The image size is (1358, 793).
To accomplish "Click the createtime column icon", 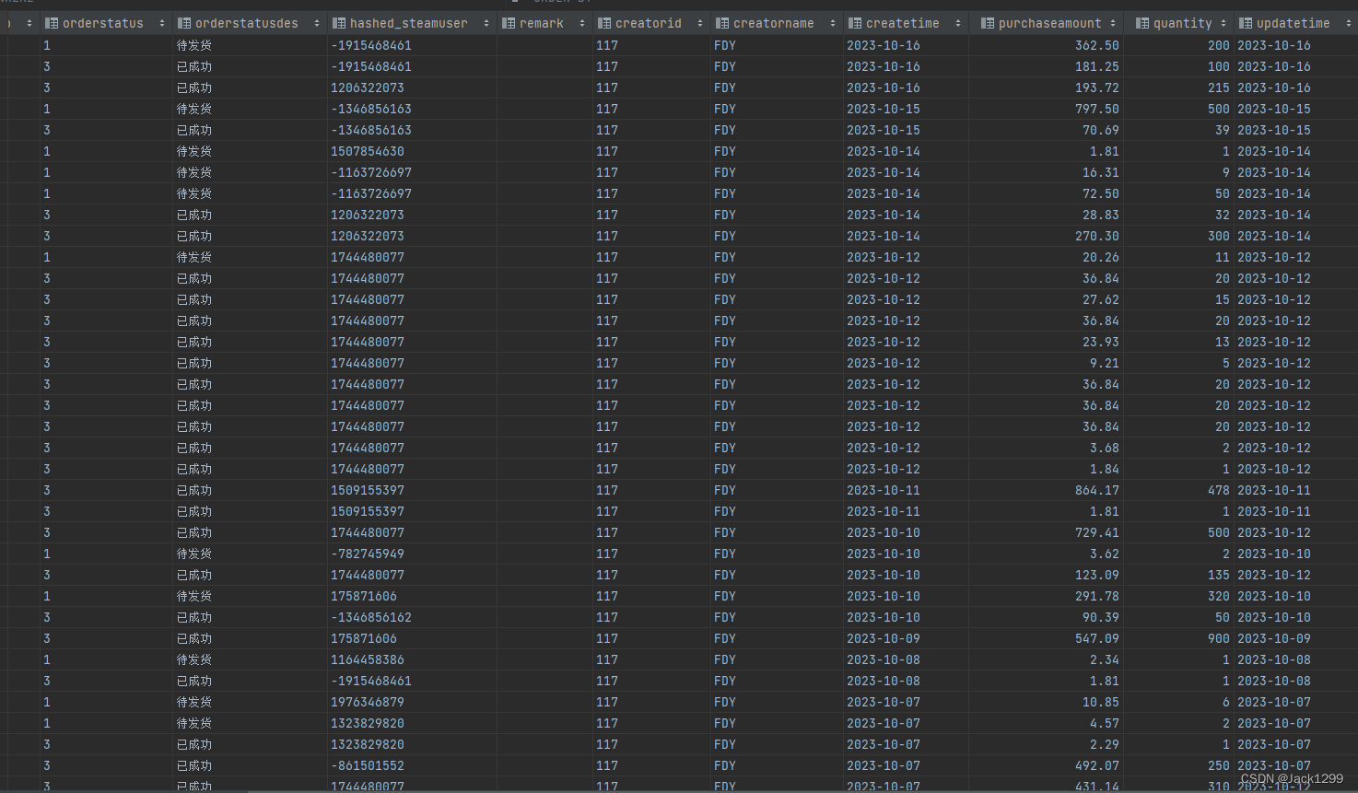I will (x=855, y=23).
